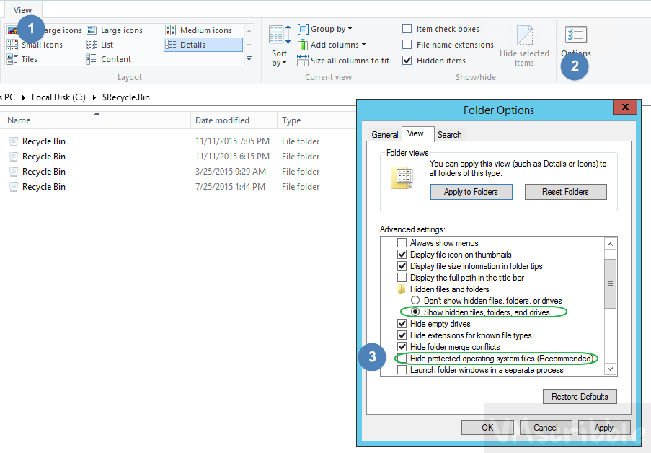Viewport: 651px width, 453px height.
Task: Open Sort by menu
Action: [279, 45]
